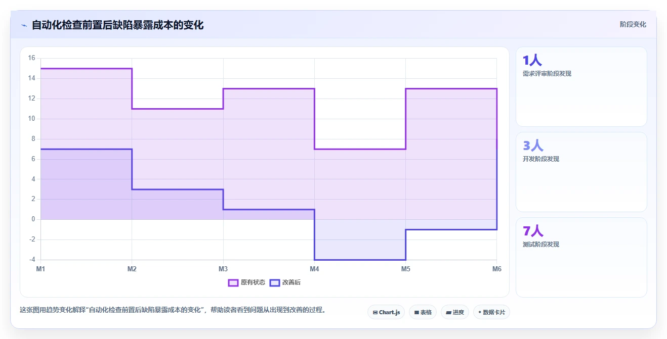Image resolution: width=667 pixels, height=339 pixels.
Task: Click the Chart.js tag icon
Action: click(375, 312)
